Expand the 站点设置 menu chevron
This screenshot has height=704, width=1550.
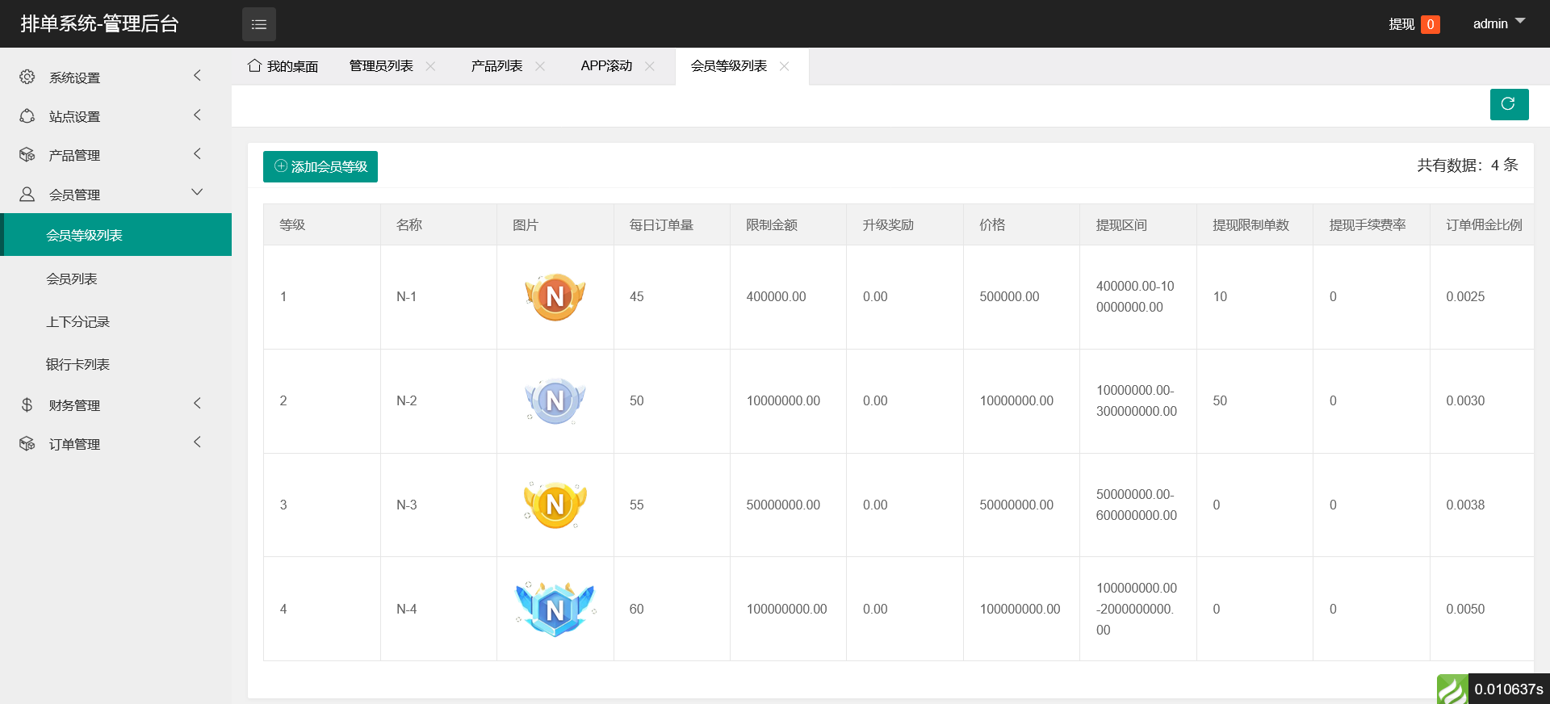[x=197, y=115]
